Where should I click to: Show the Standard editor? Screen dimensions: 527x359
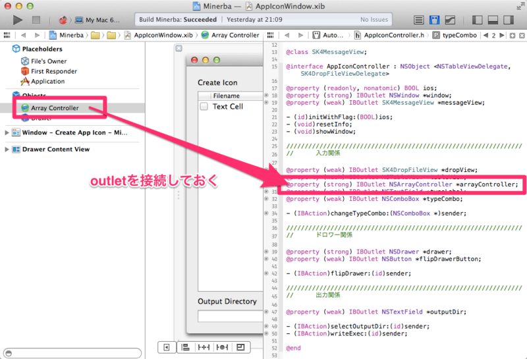pyautogui.click(x=418, y=20)
